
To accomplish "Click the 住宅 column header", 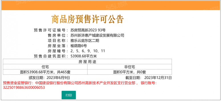I will point(45,67).
